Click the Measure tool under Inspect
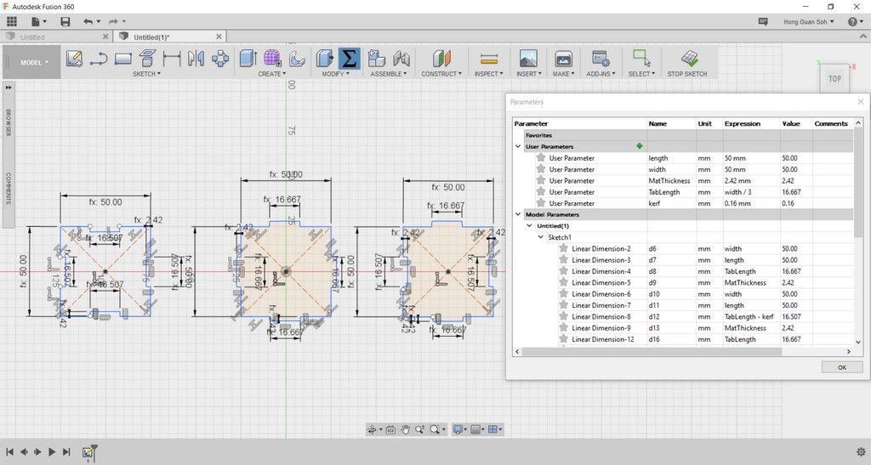Viewport: 871px width, 465px height. [488, 59]
